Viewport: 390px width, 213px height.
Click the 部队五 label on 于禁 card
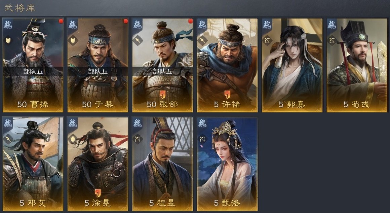pyautogui.click(x=98, y=71)
